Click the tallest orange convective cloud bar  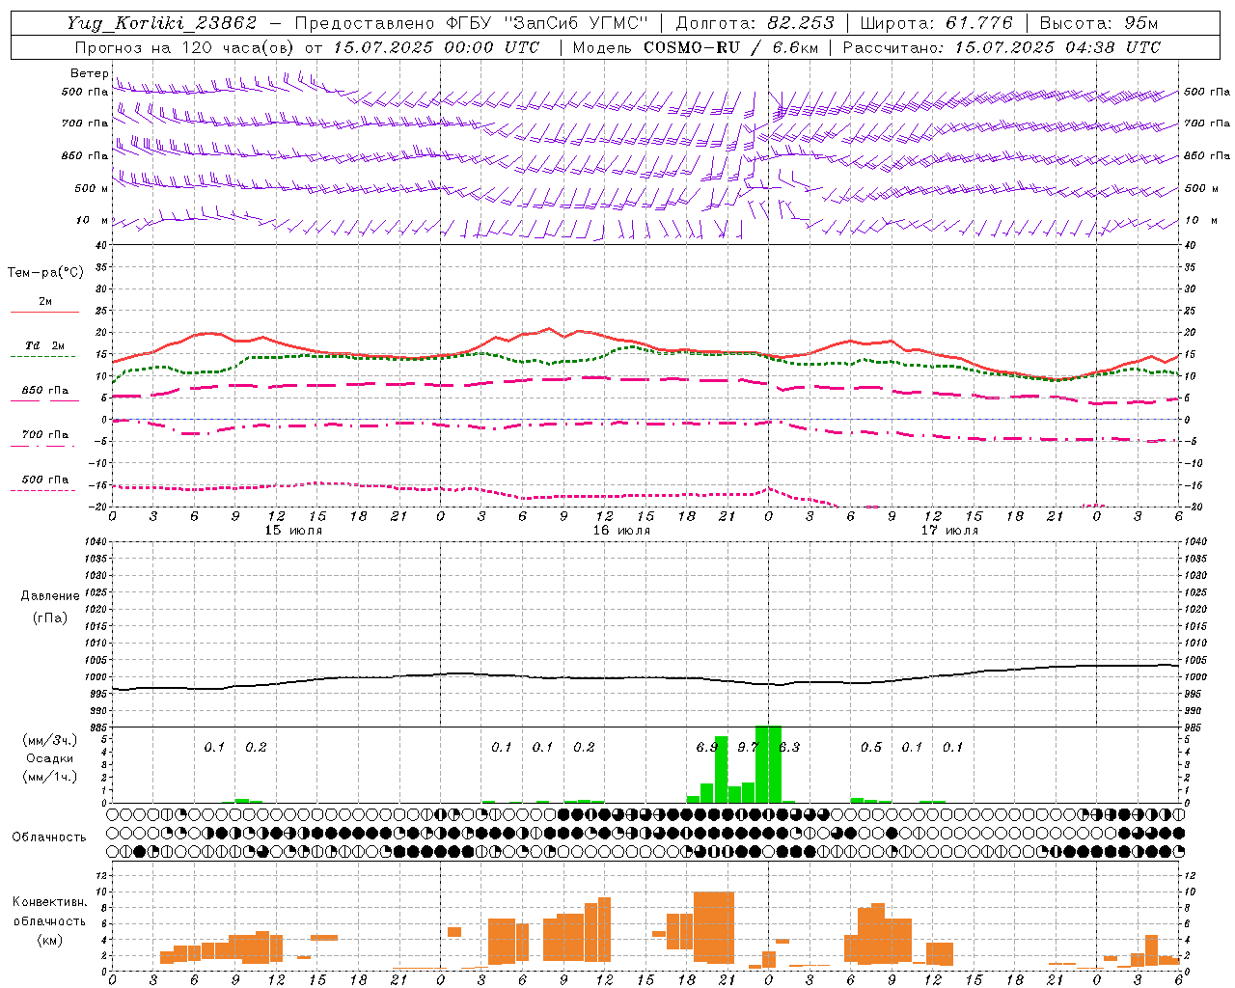pyautogui.click(x=714, y=927)
